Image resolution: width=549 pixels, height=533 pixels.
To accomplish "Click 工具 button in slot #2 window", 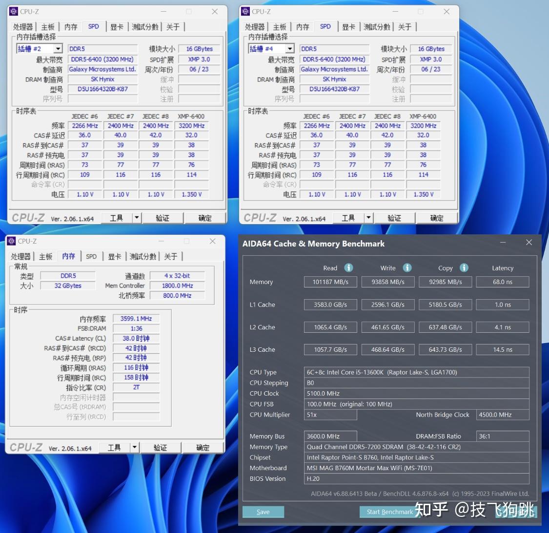I will coord(117,218).
